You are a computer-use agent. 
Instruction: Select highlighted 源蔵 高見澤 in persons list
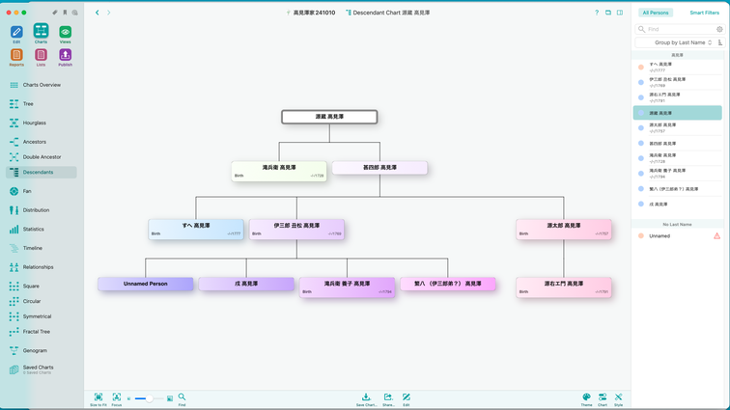pos(678,113)
